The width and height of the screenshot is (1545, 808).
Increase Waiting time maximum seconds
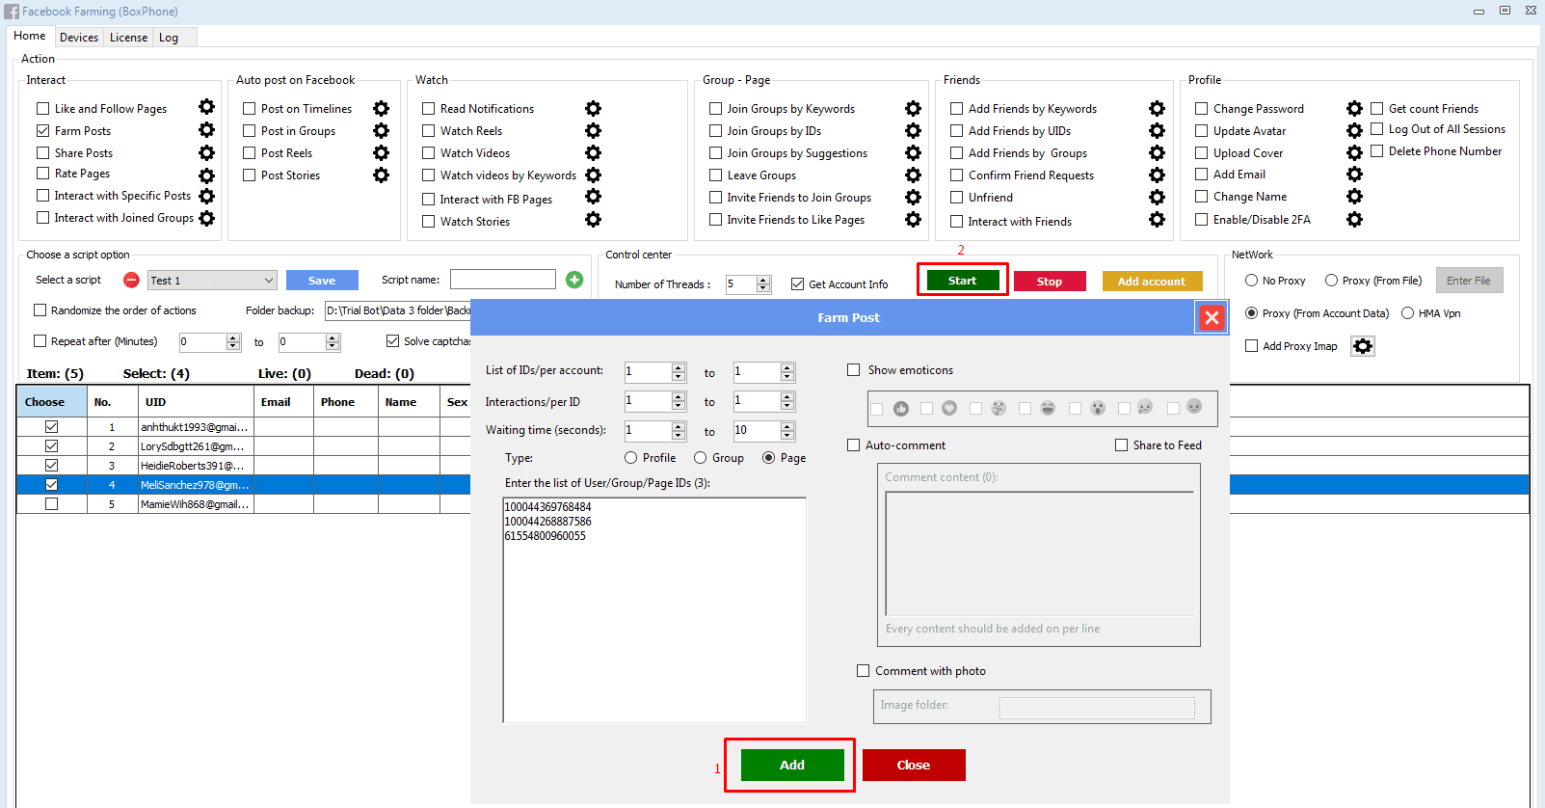tap(787, 426)
